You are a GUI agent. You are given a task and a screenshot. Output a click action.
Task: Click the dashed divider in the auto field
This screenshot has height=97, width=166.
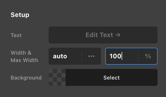click(x=82, y=56)
